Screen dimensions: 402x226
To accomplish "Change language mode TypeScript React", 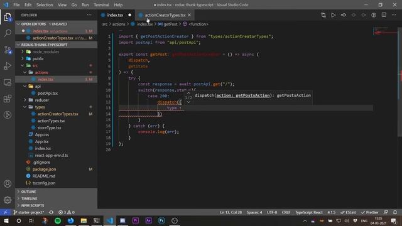I will (308, 212).
